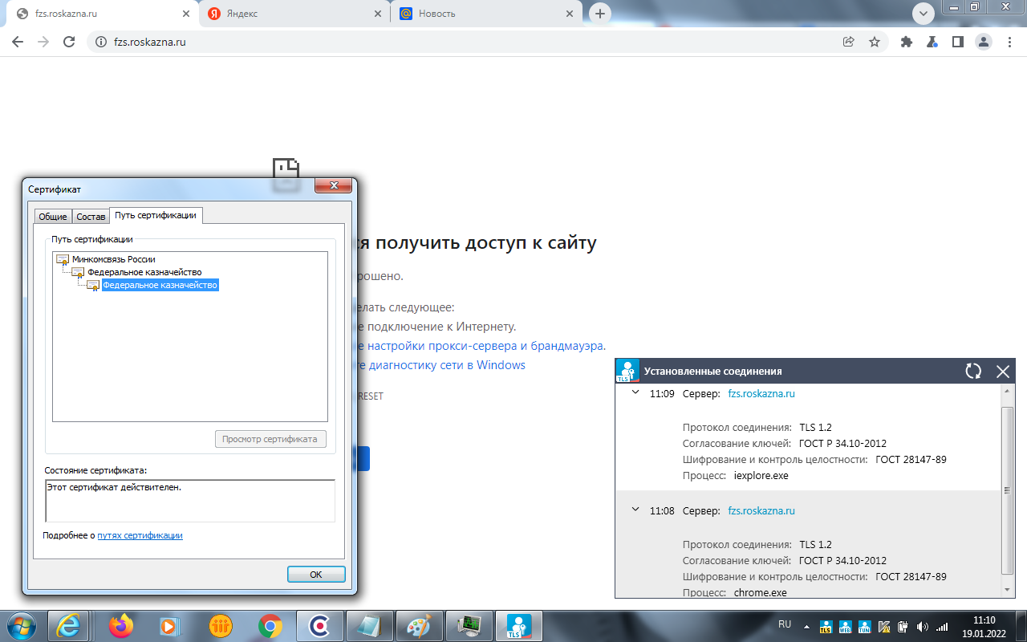Viewport: 1027px width, 642px height.
Task: Show hidden tray icons arrow
Action: coord(807,627)
